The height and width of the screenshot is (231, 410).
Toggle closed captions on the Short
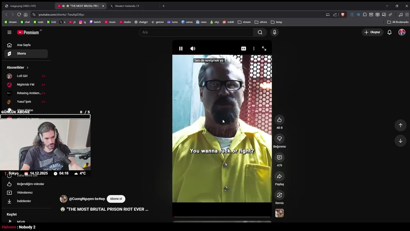pos(244,48)
